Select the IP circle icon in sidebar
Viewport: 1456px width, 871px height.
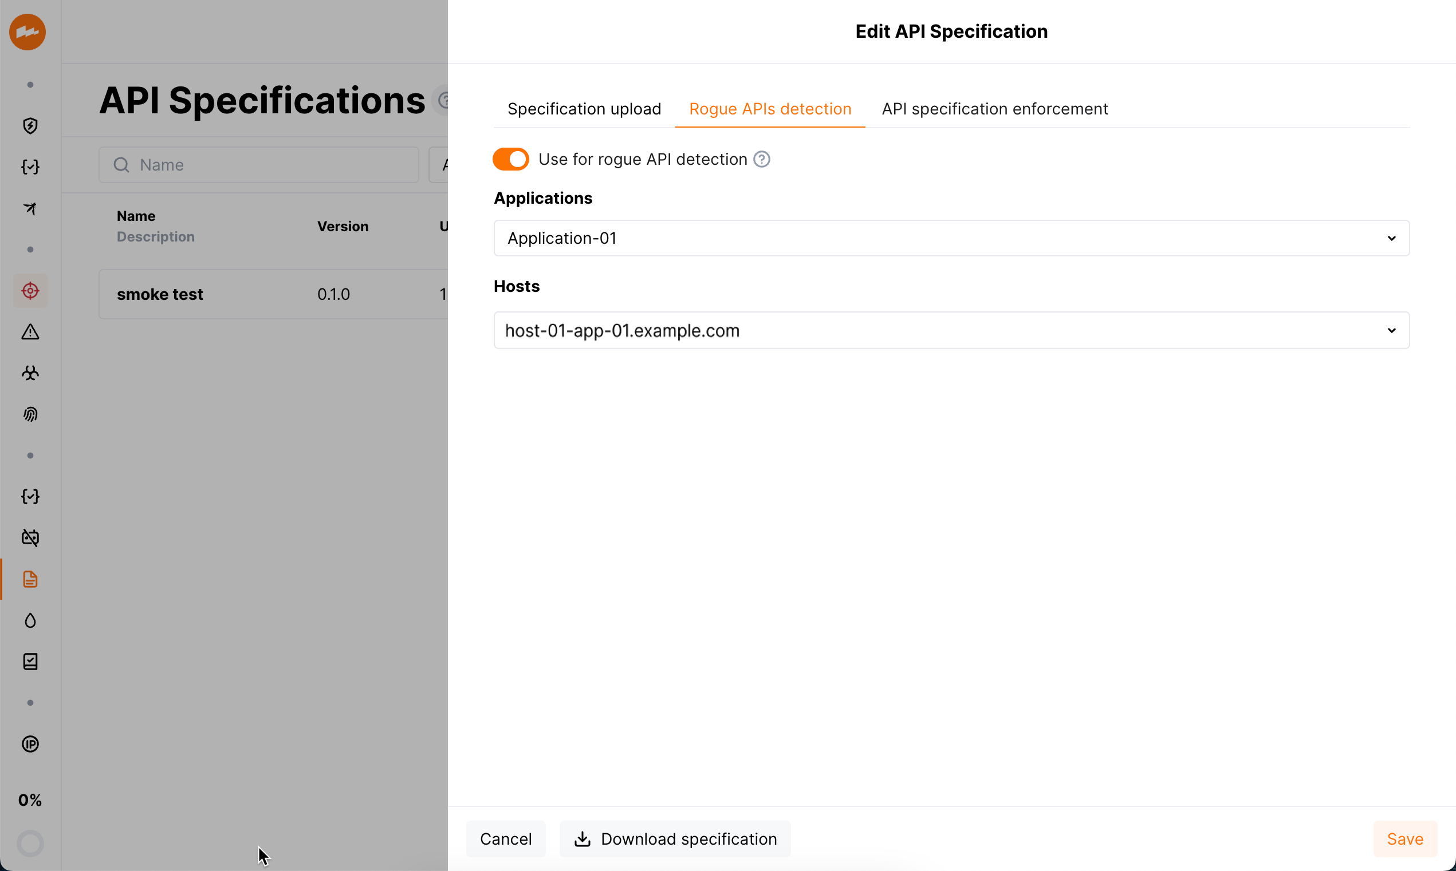30,743
